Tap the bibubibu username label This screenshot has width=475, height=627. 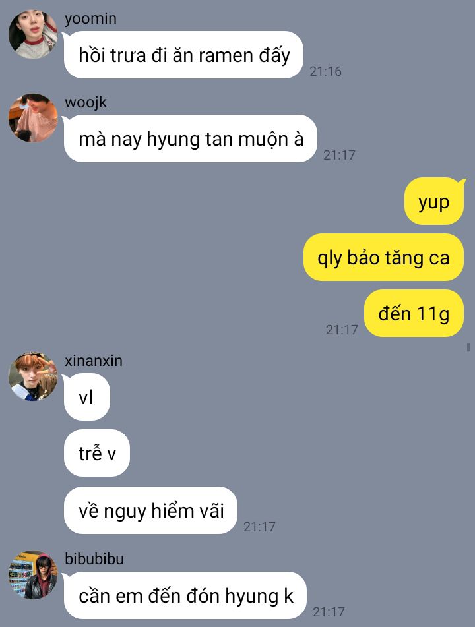coord(94,558)
